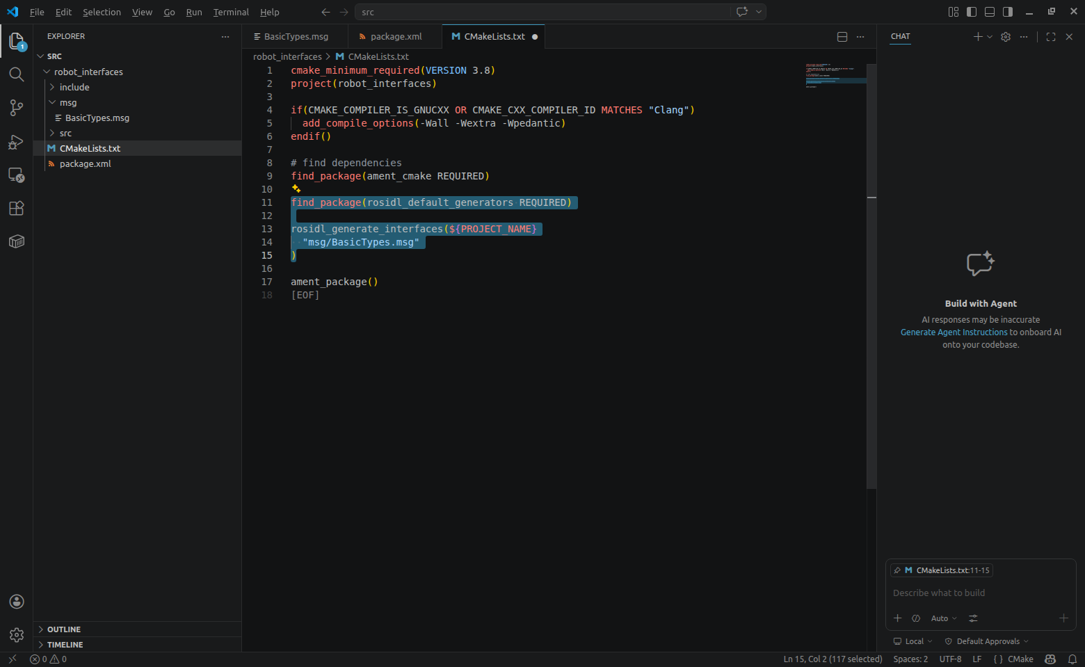Open the Auto model dropdown
Viewport: 1085px width, 667px height.
944,618
